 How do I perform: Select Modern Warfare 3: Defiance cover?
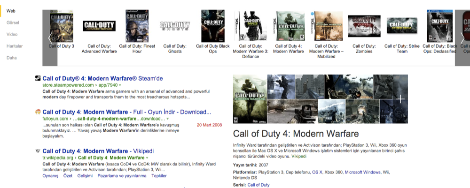pos(251,26)
